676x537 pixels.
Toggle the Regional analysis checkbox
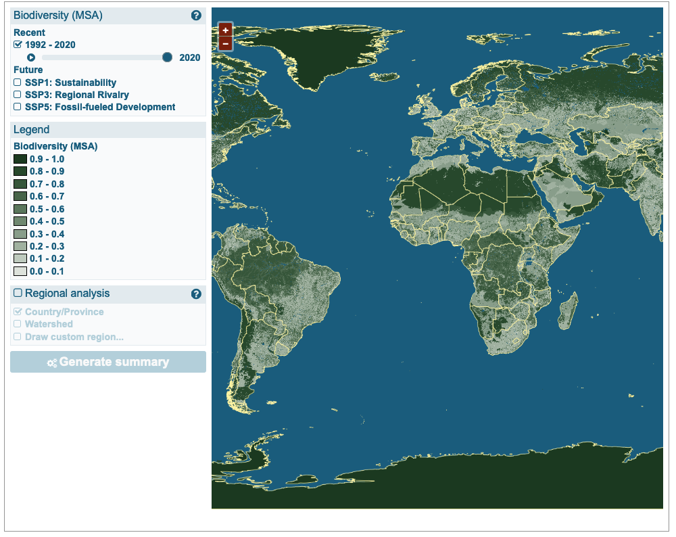18,293
